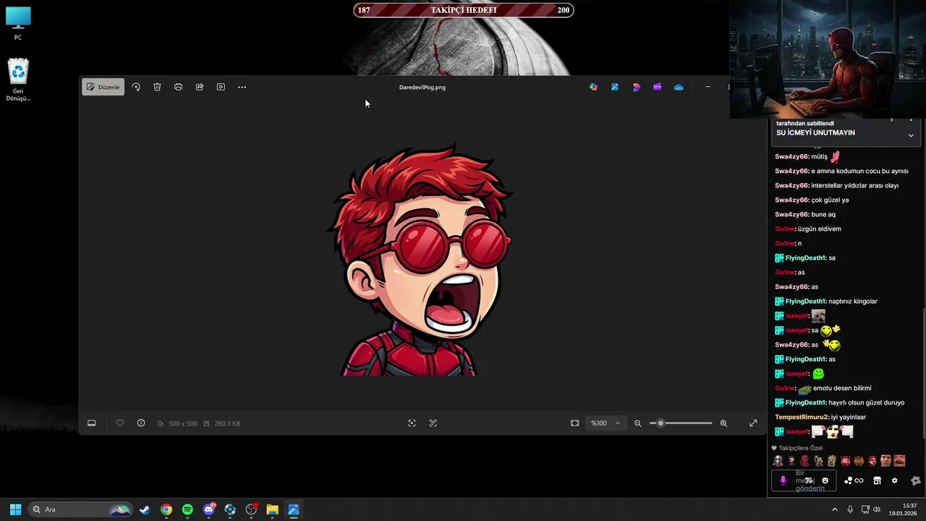
Task: Open the three-dots more options menu
Action: (x=242, y=87)
